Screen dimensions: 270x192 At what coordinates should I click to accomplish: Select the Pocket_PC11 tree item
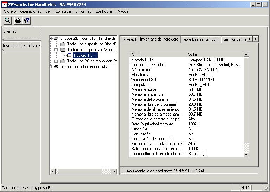(85, 55)
